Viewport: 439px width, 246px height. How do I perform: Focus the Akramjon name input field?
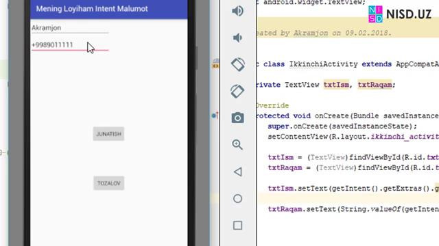click(x=70, y=28)
